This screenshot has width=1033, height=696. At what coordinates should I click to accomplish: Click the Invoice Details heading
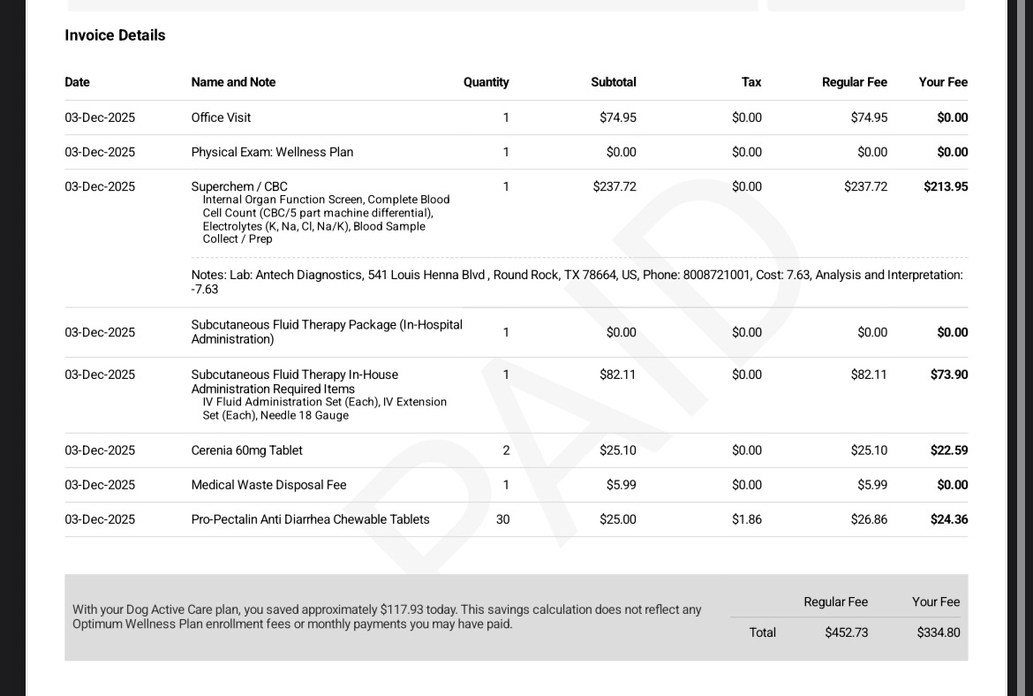coord(115,35)
